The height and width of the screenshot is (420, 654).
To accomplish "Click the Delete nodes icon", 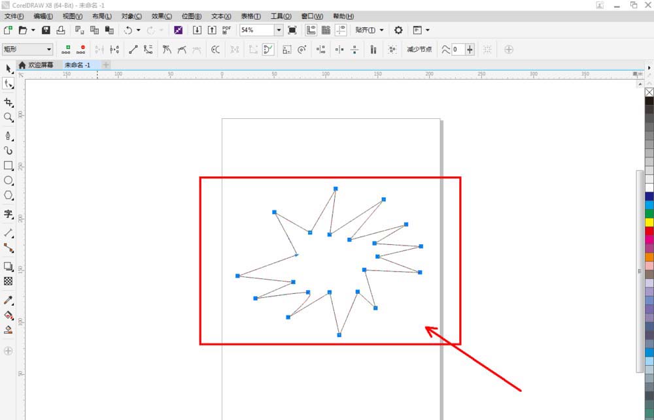I will tap(81, 50).
